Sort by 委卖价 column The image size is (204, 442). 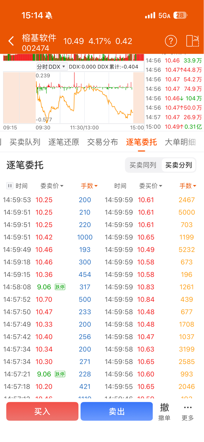pos(52,186)
